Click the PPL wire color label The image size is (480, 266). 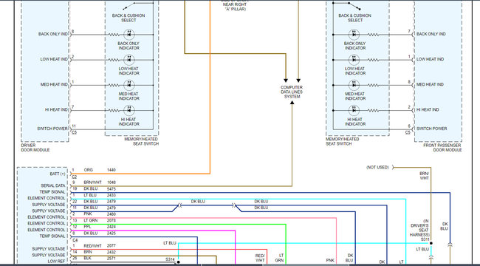[x=88, y=227]
